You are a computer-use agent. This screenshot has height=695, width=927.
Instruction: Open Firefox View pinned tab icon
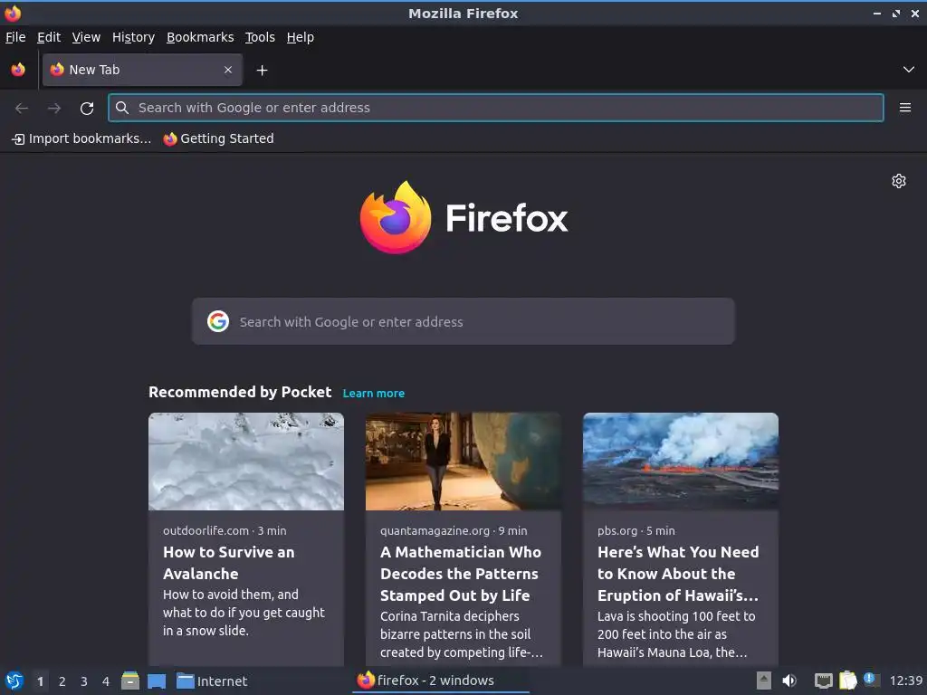(18, 70)
